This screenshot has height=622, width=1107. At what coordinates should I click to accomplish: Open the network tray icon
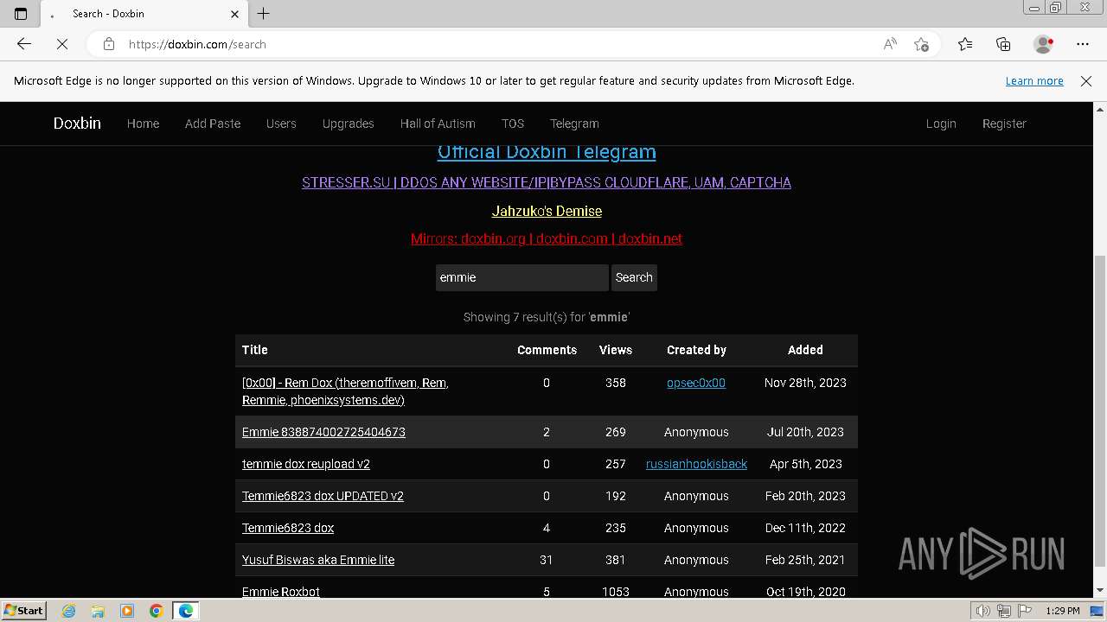pos(1004,611)
